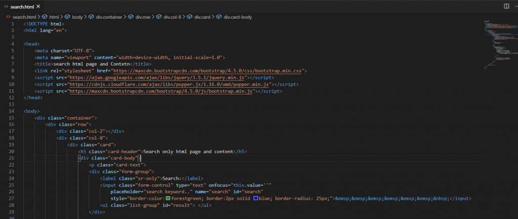
Task: Click the h5 card-header heading text
Action: tap(188, 151)
